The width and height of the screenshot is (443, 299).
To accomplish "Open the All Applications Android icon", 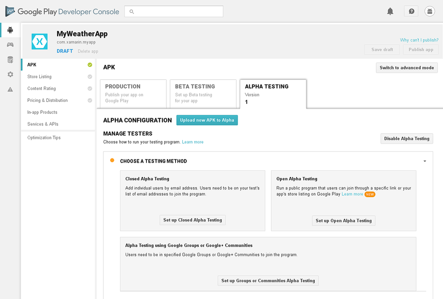I will [x=10, y=29].
